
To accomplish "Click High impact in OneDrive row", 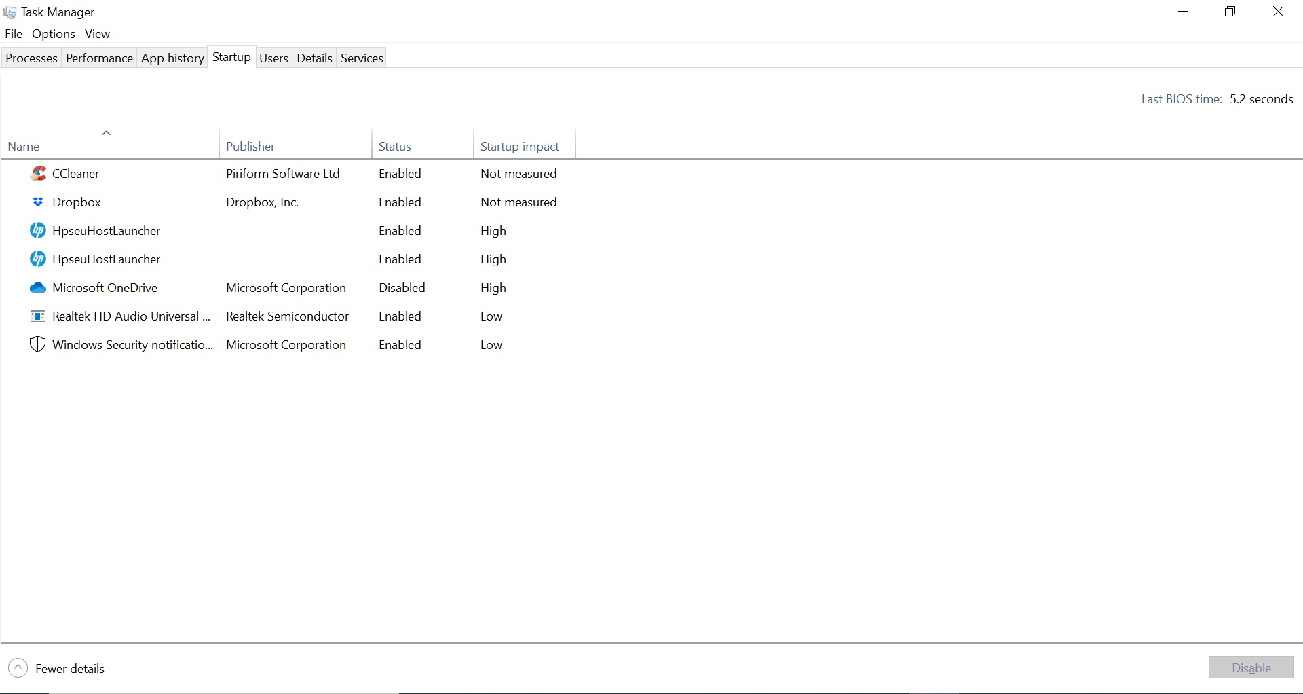I will [x=493, y=288].
